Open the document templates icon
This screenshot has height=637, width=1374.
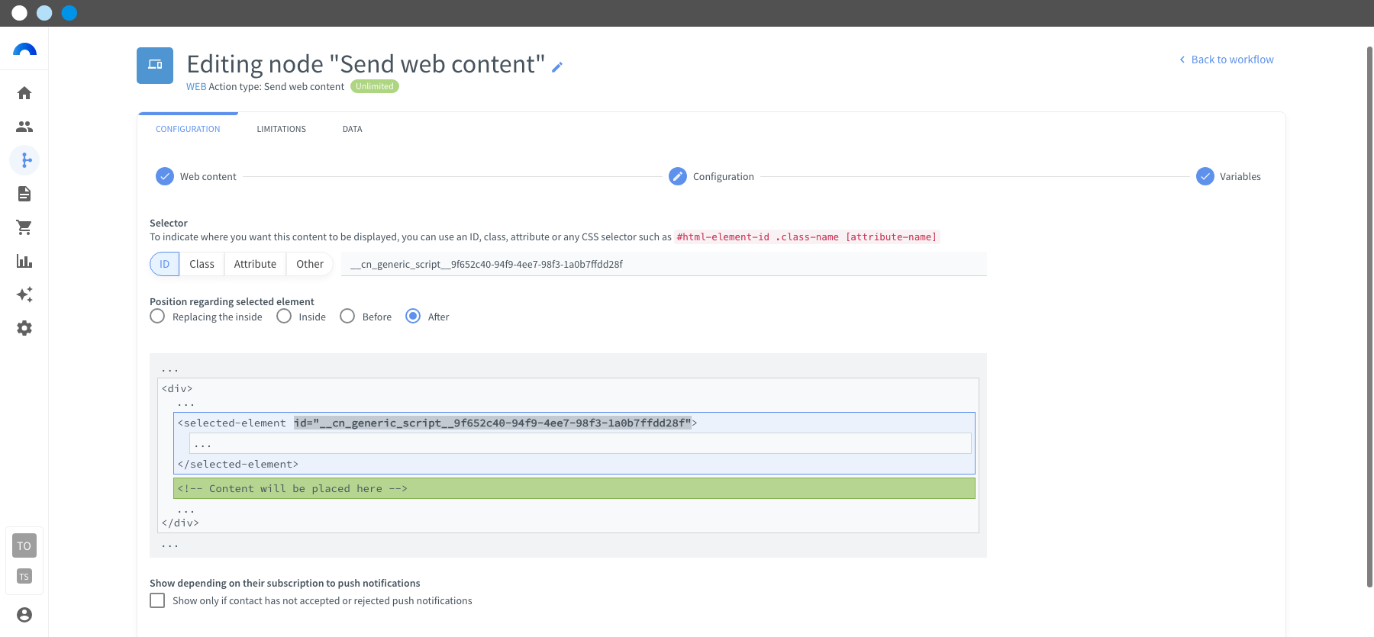[x=24, y=194]
